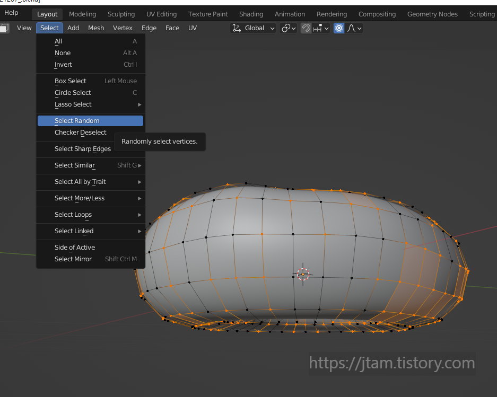Choose Box Select
Screen dimensions: 497x397
[91, 81]
